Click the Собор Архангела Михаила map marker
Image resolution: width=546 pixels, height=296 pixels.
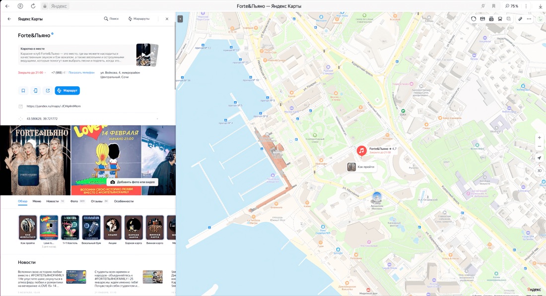(377, 197)
